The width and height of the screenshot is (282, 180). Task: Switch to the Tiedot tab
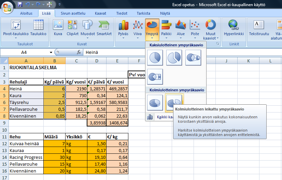(x=122, y=13)
